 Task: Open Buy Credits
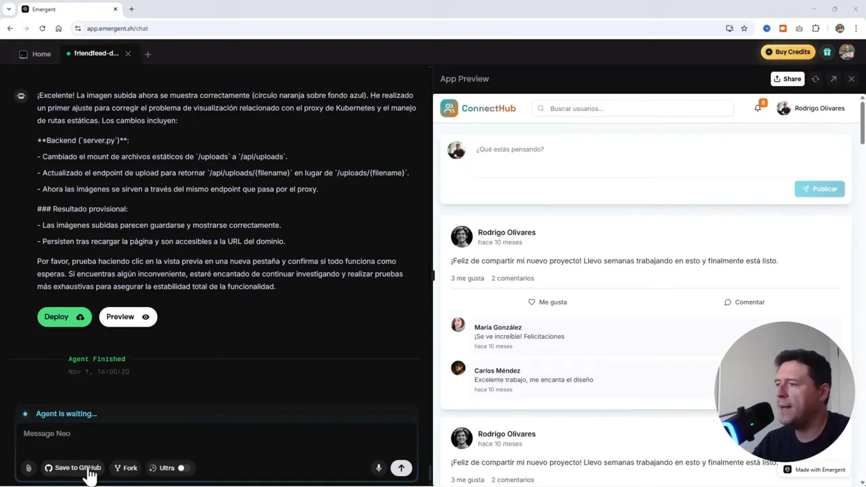pyautogui.click(x=788, y=51)
